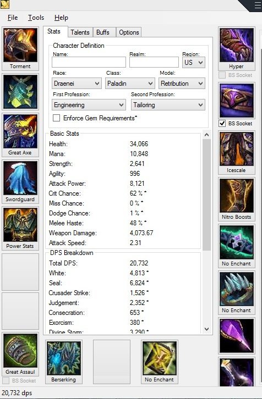This screenshot has width=262, height=399.
Task: Click the Consecration value 653
Action: point(137,313)
